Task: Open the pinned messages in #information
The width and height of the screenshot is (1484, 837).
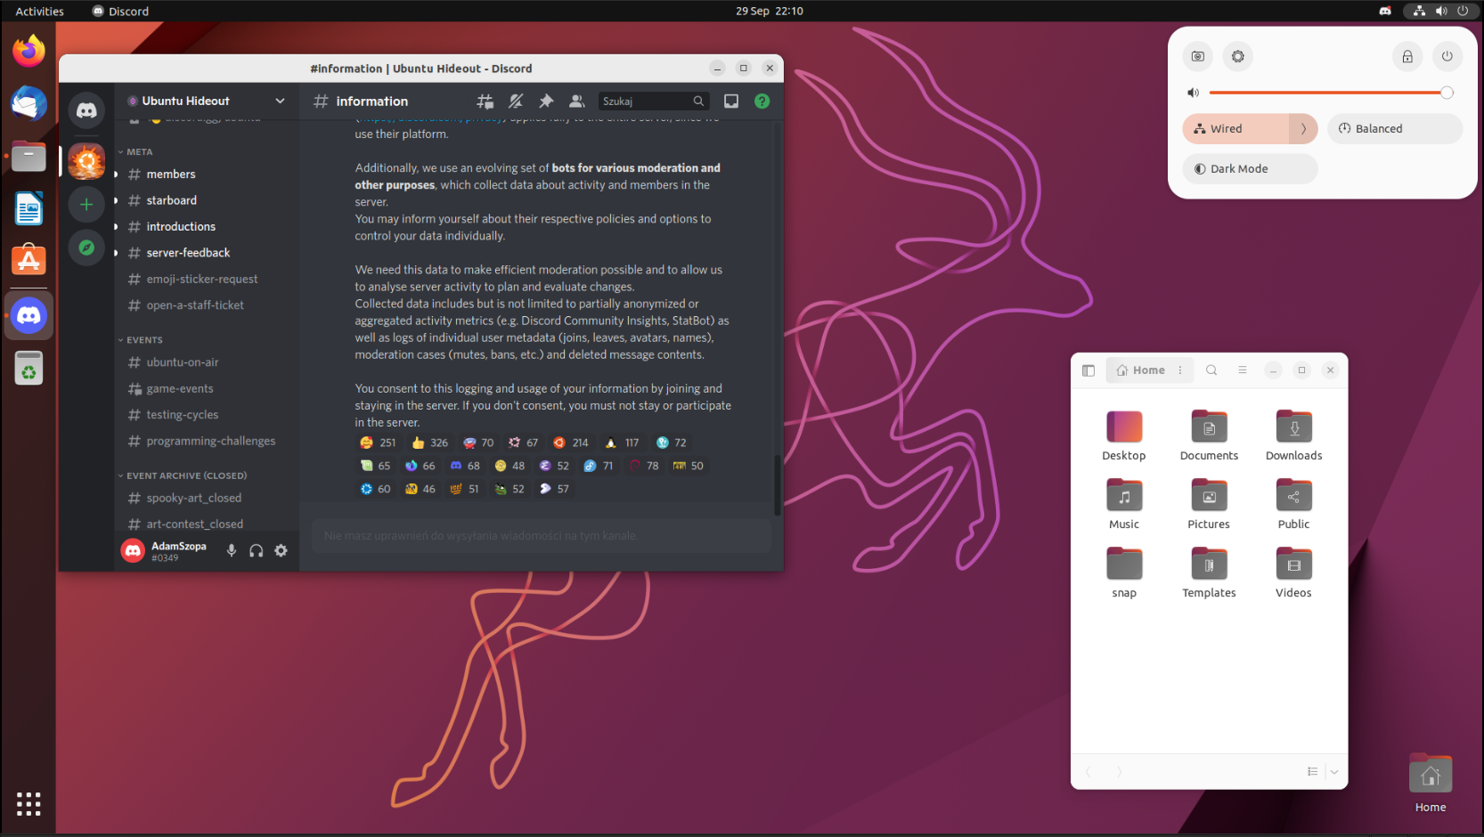Action: coord(546,101)
